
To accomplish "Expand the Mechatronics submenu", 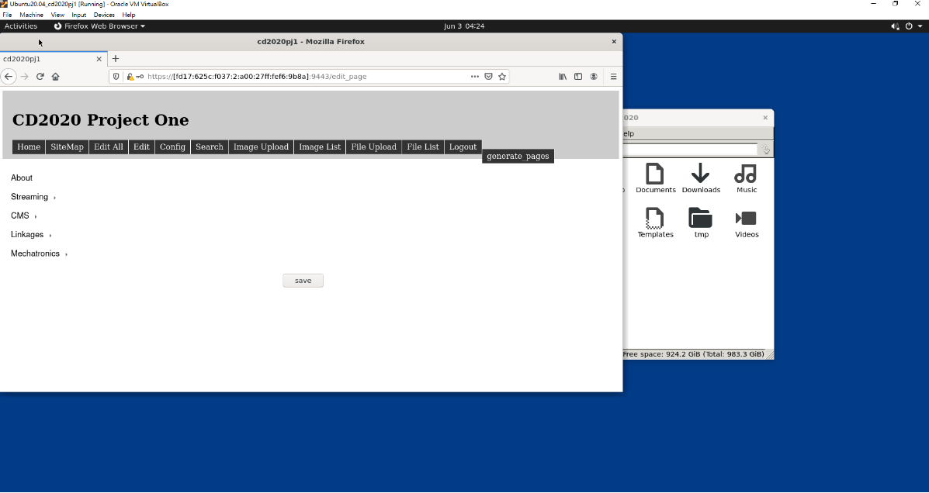I will point(36,253).
